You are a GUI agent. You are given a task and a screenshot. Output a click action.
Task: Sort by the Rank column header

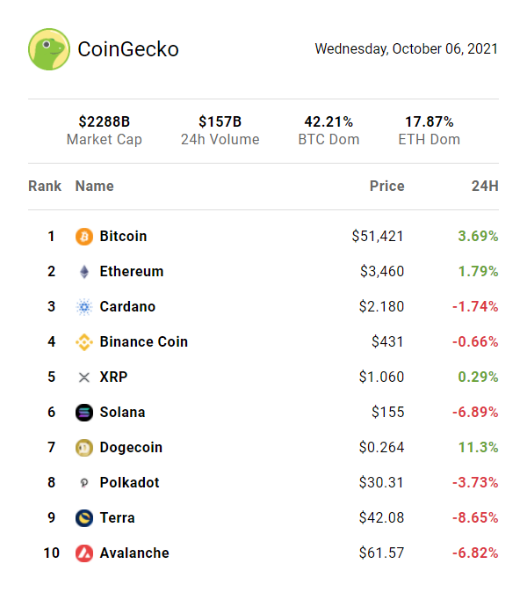(45, 186)
